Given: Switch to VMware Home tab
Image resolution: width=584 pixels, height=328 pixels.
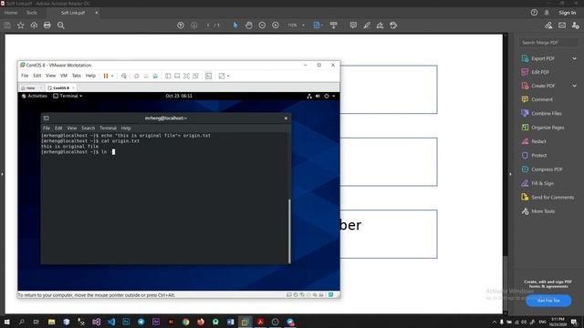Looking at the screenshot, I should (30, 88).
